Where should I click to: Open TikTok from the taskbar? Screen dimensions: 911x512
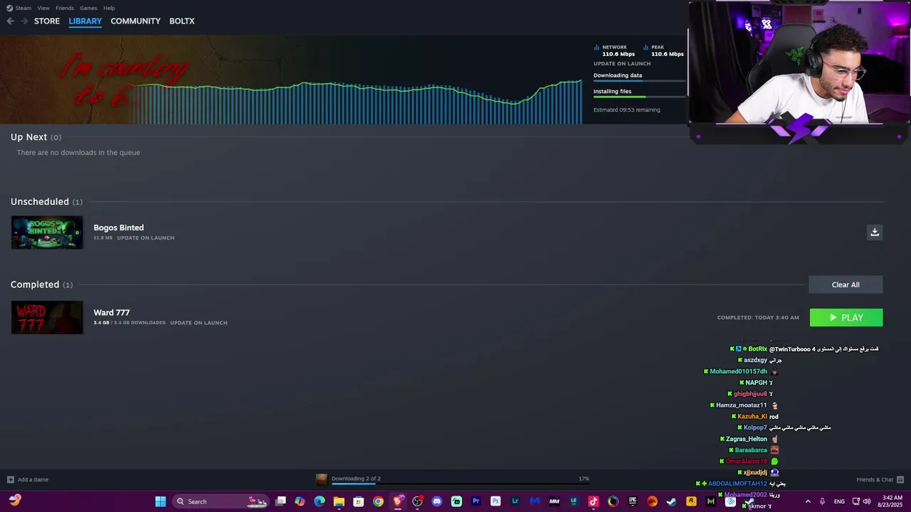coord(594,501)
